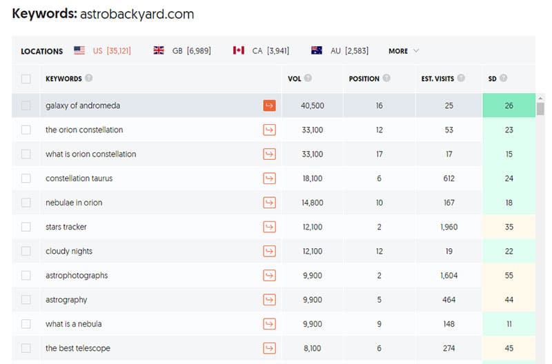Open SERP arrow icon for galaxy of andromeda
552x364 pixels.
coord(269,105)
